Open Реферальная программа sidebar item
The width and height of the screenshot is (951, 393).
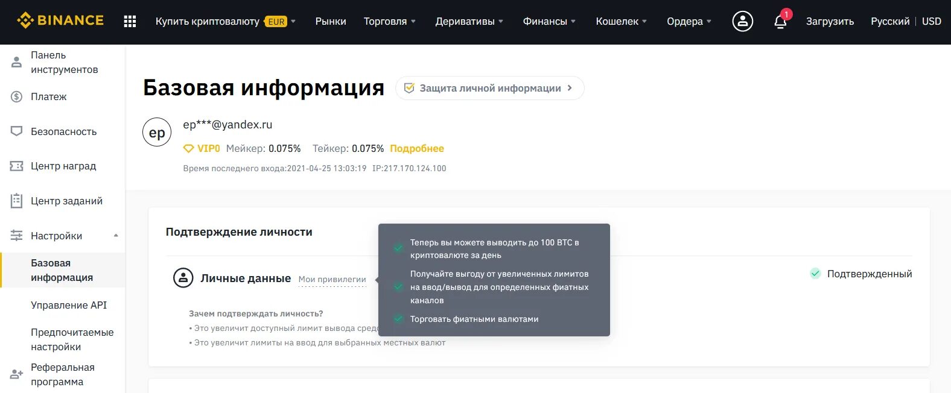[63, 374]
